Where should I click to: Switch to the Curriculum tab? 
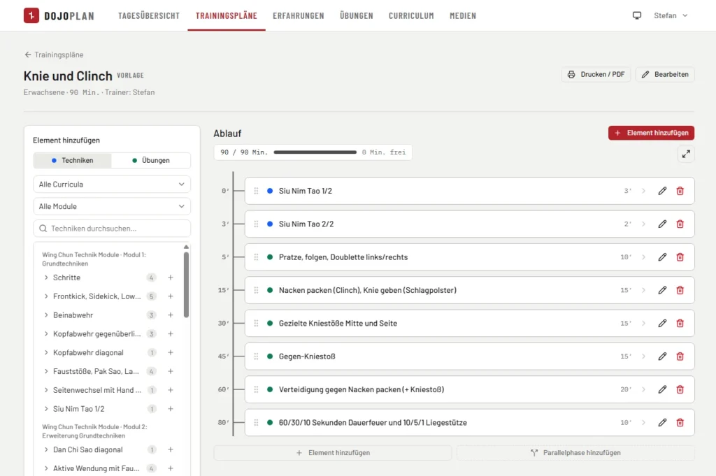click(411, 15)
